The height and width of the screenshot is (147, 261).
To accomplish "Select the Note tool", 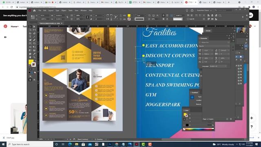I will tap(30, 54).
